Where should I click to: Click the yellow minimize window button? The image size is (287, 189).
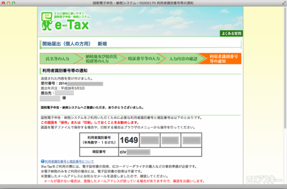pyautogui.click(x=9, y=3)
